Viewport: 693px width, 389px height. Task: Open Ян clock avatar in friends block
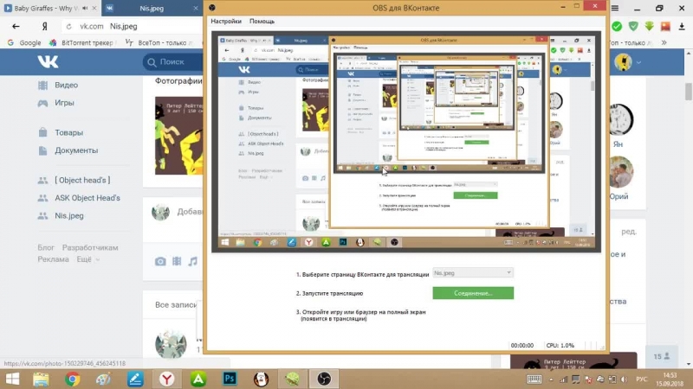[x=620, y=119]
